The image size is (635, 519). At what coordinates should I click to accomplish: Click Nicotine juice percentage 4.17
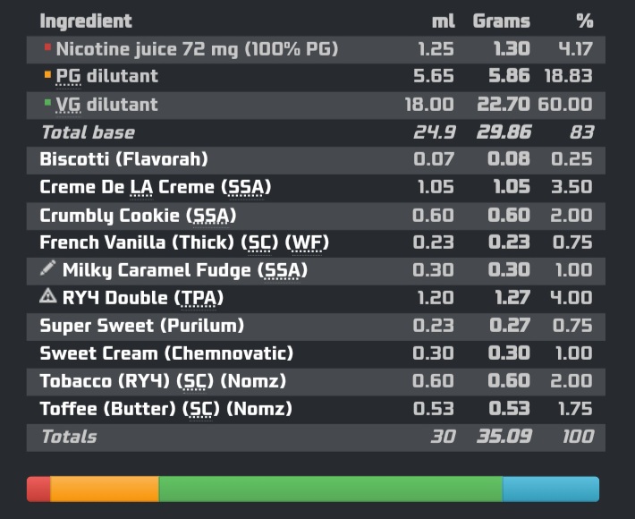coord(575,49)
